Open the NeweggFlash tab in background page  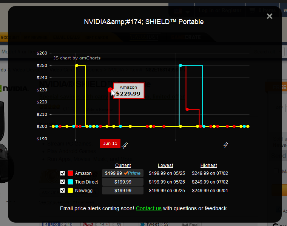point(144,37)
